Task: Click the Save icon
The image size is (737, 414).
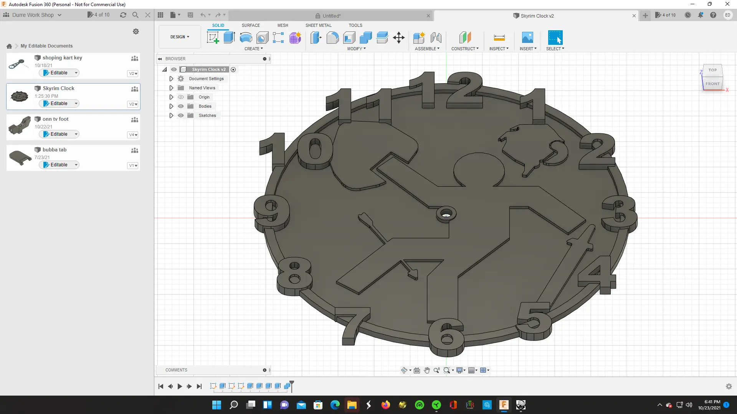Action: [x=190, y=15]
